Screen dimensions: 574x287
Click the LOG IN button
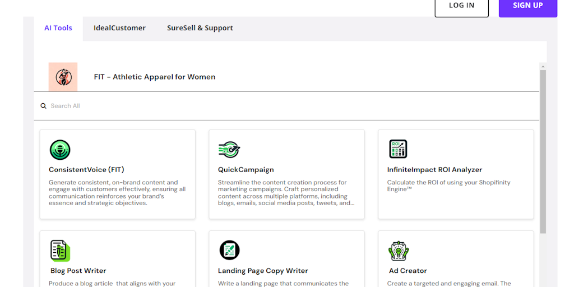[x=462, y=6]
